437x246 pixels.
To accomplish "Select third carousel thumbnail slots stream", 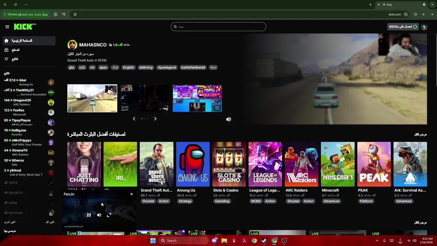I will click(x=197, y=98).
